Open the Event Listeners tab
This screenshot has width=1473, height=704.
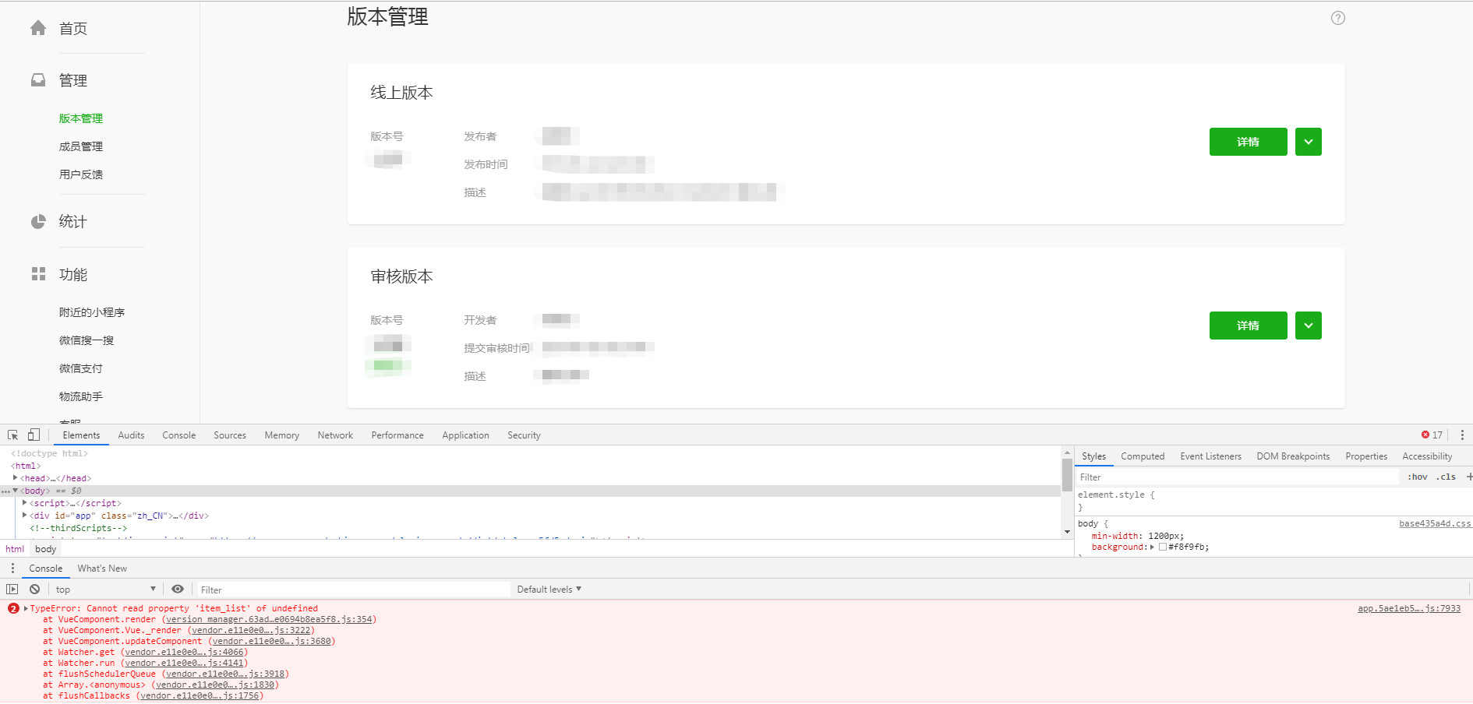pos(1210,456)
